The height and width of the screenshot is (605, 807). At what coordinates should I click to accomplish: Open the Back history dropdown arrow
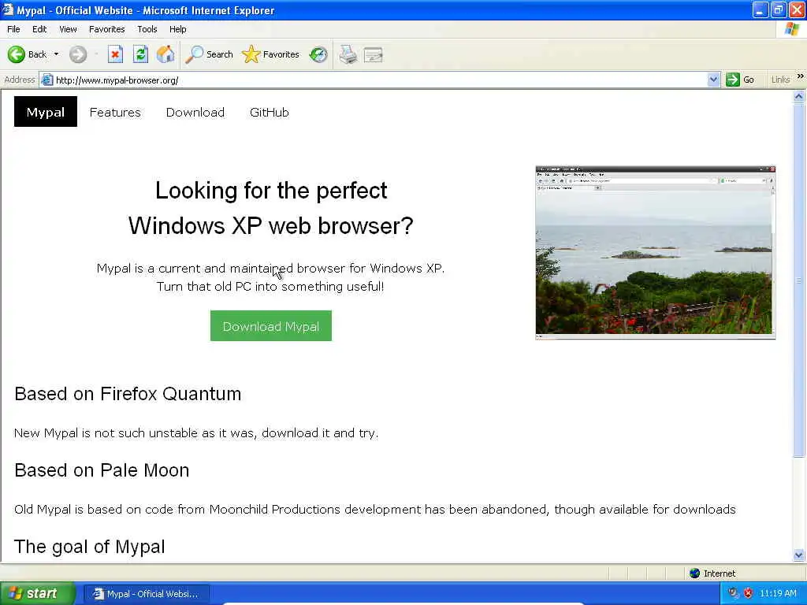click(x=56, y=54)
